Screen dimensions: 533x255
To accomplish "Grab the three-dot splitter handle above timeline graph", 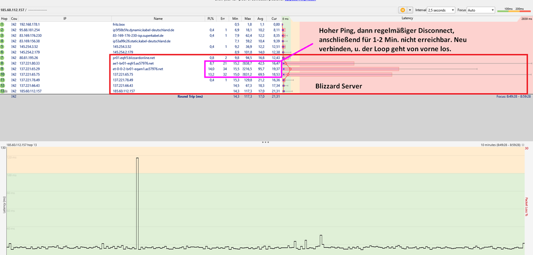I will [266, 143].
